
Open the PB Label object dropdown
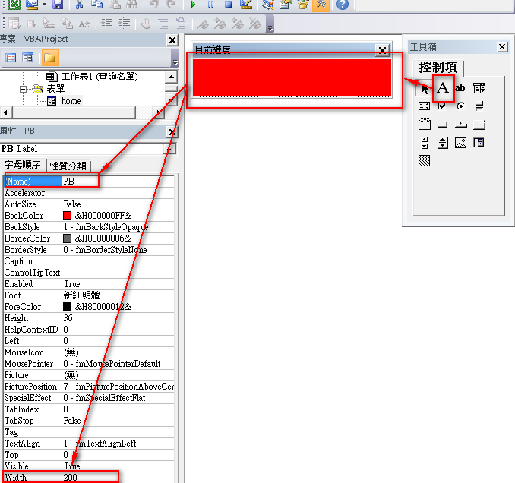[169, 149]
